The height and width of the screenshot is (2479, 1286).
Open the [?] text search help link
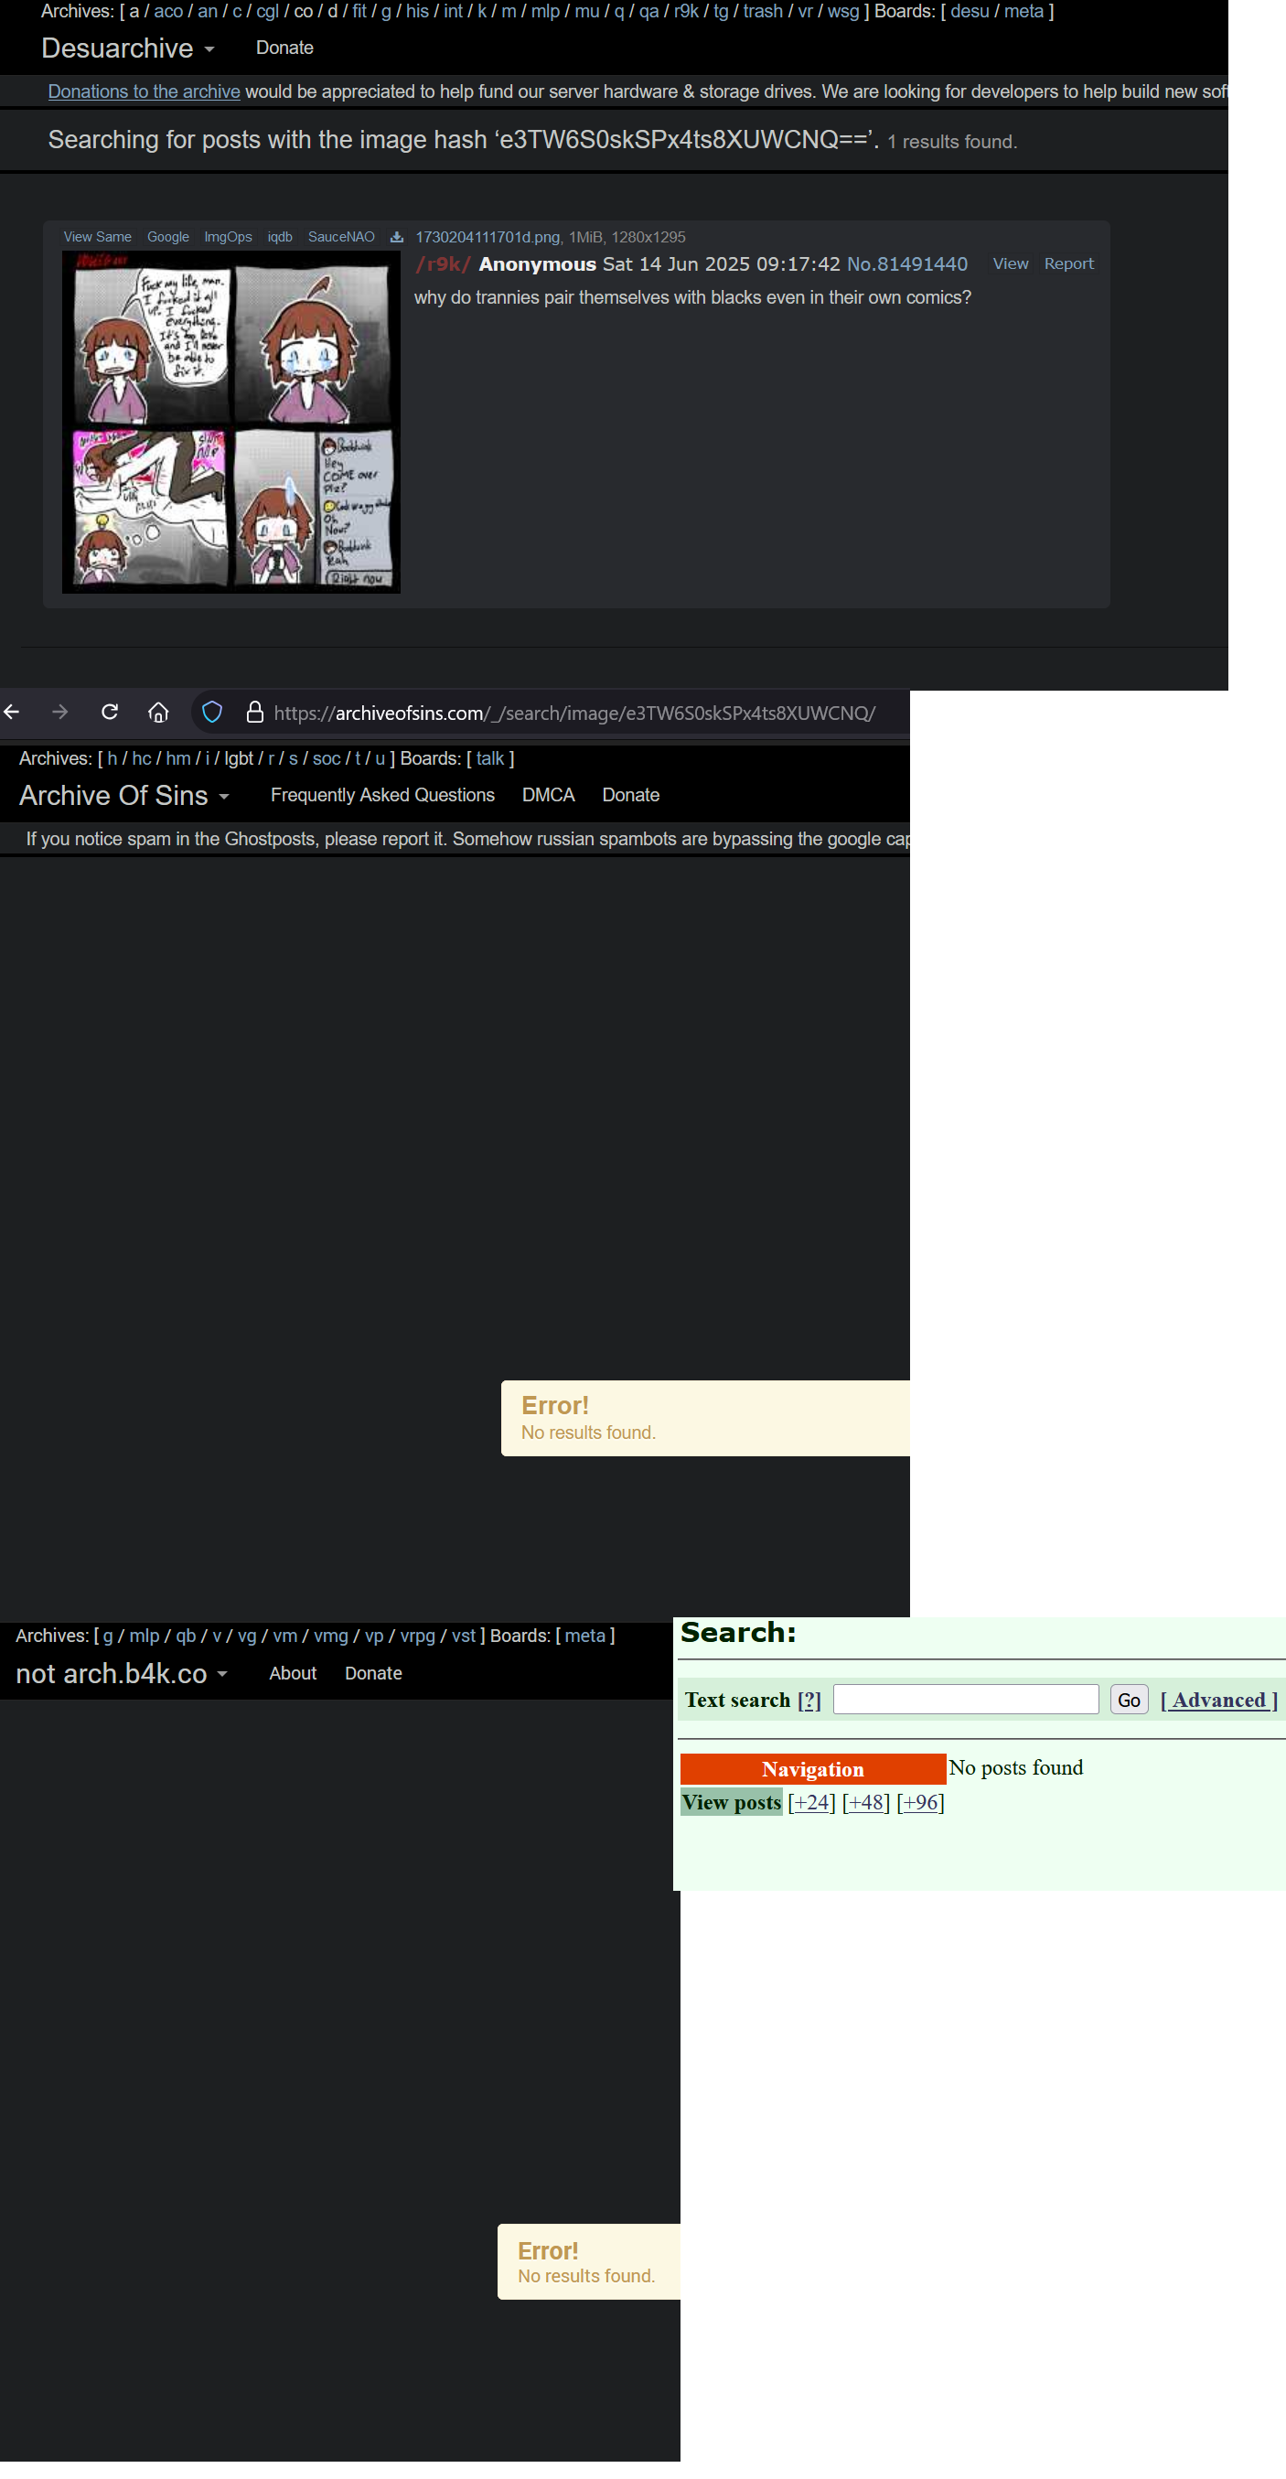(809, 1701)
